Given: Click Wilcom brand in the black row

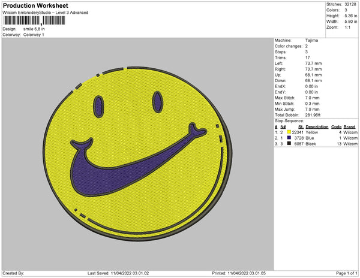Looking at the screenshot, I should [x=350, y=144].
